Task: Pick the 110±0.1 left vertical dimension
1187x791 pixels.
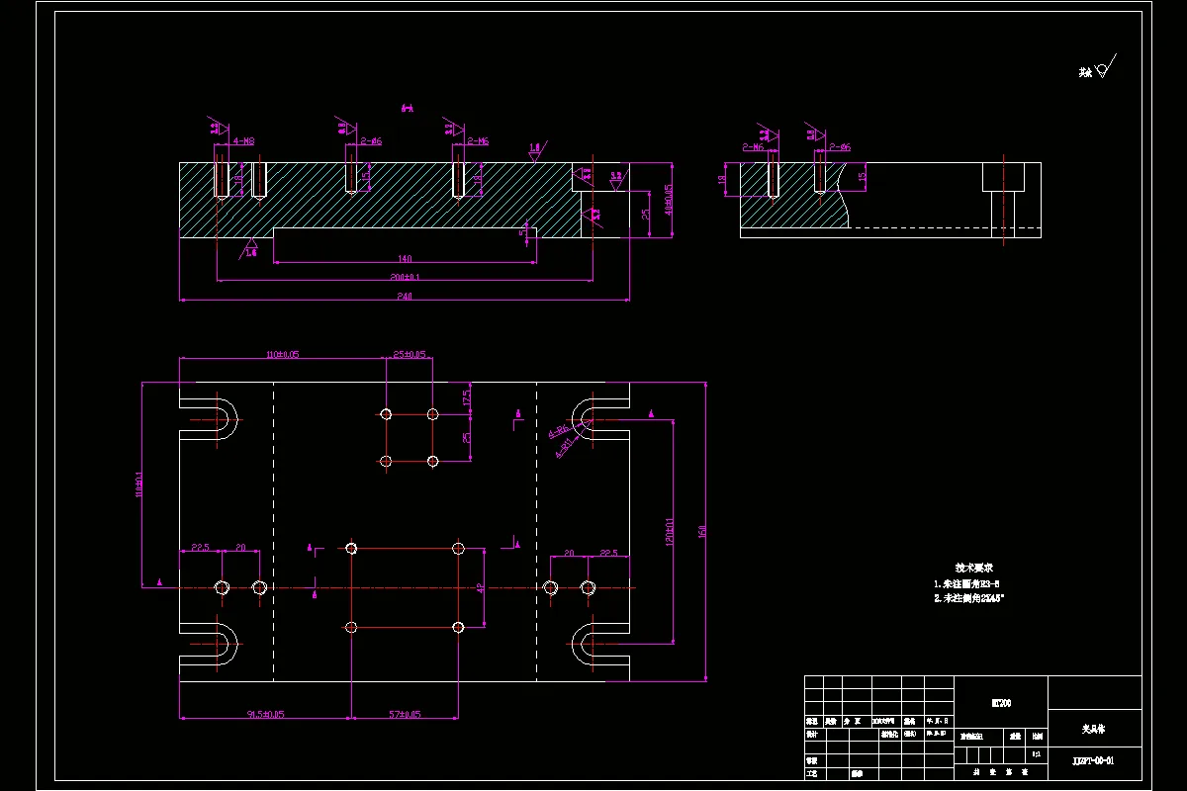Action: (x=139, y=483)
